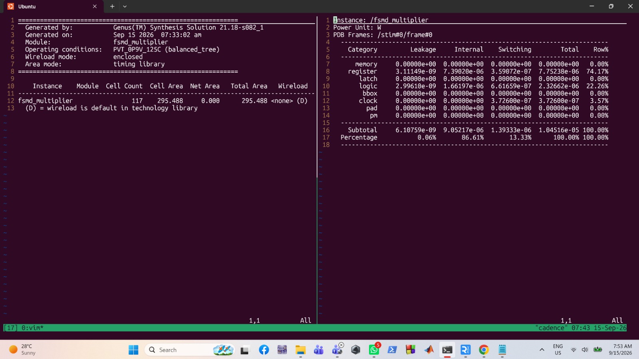This screenshot has height=359, width=639.
Task: Click the 'register' category in power report
Action: pos(363,71)
